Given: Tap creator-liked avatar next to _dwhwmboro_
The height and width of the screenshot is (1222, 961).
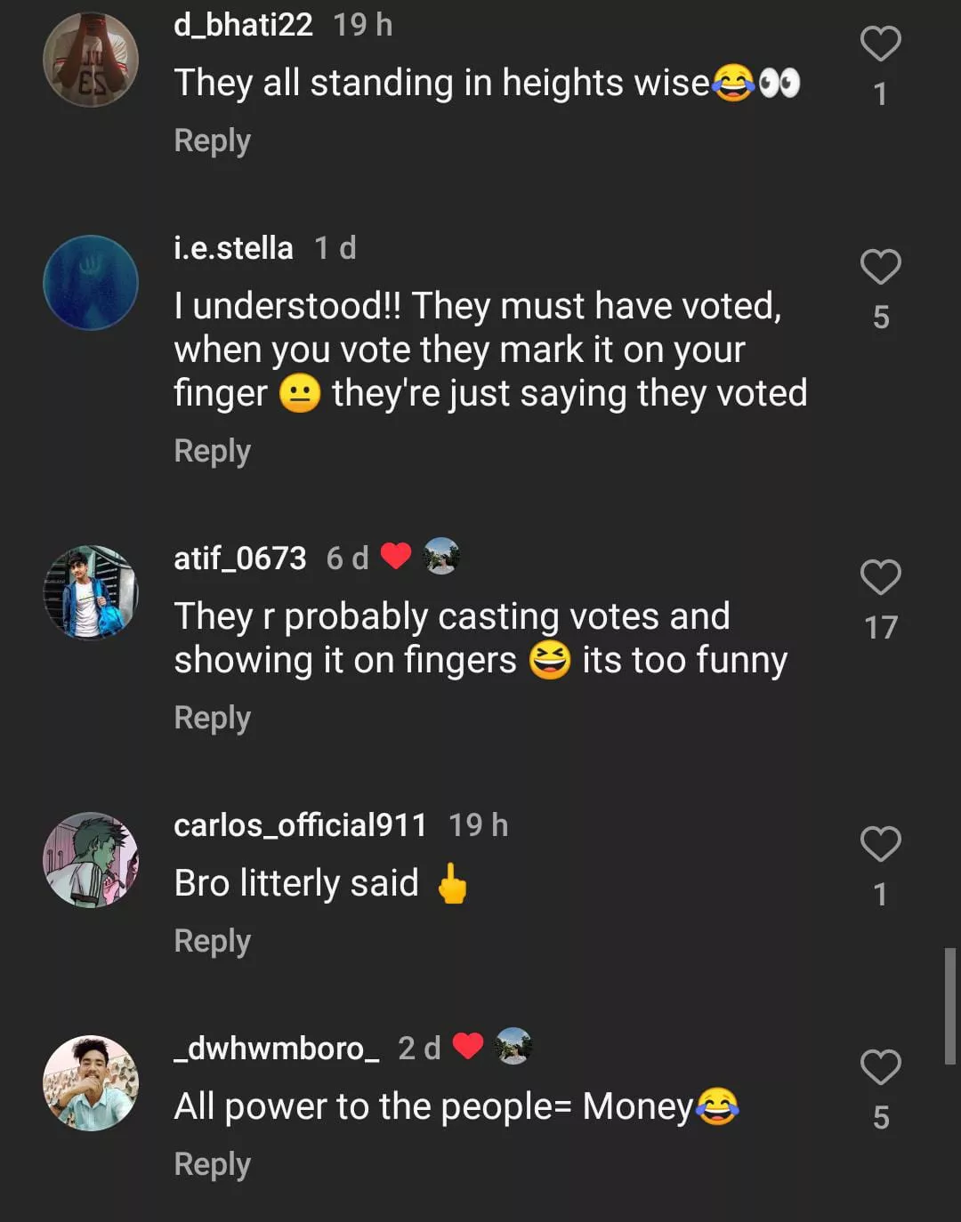Looking at the screenshot, I should [x=513, y=1046].
